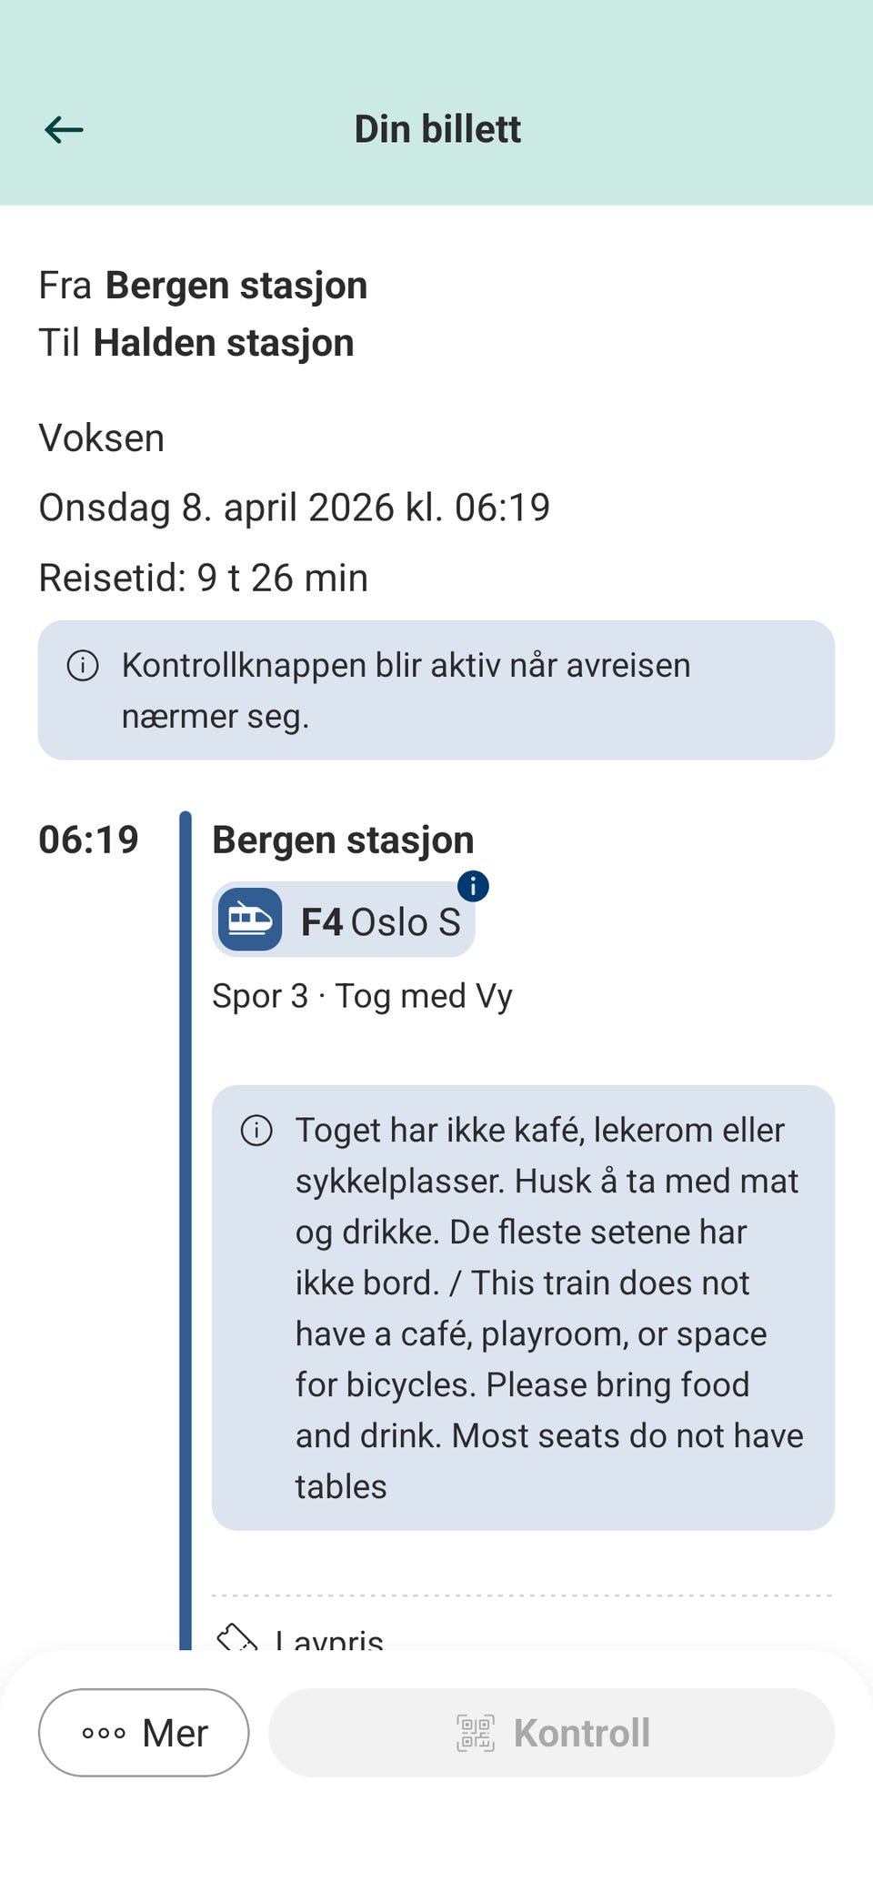Select the F4 Oslo S line chip
The width and height of the screenshot is (873, 1892).
click(380, 921)
